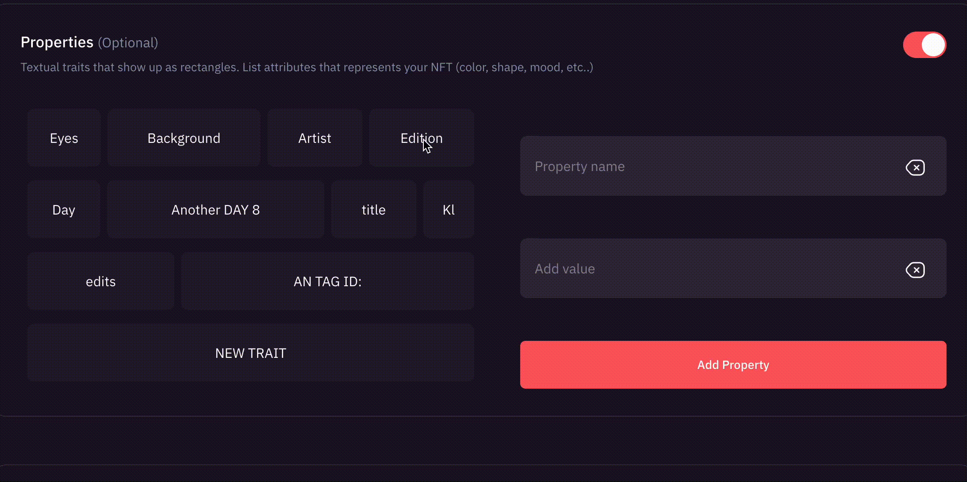967x482 pixels.
Task: Toggle off the Properties switch
Action: tap(924, 45)
